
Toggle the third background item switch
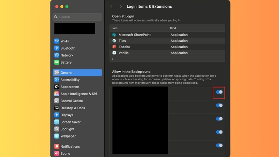219,119
